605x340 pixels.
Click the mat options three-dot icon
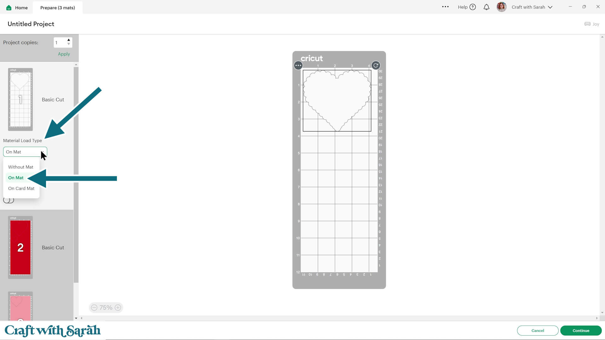point(298,65)
